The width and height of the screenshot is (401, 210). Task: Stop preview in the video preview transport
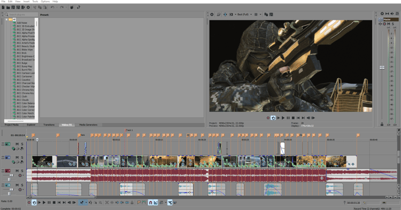coord(293,118)
